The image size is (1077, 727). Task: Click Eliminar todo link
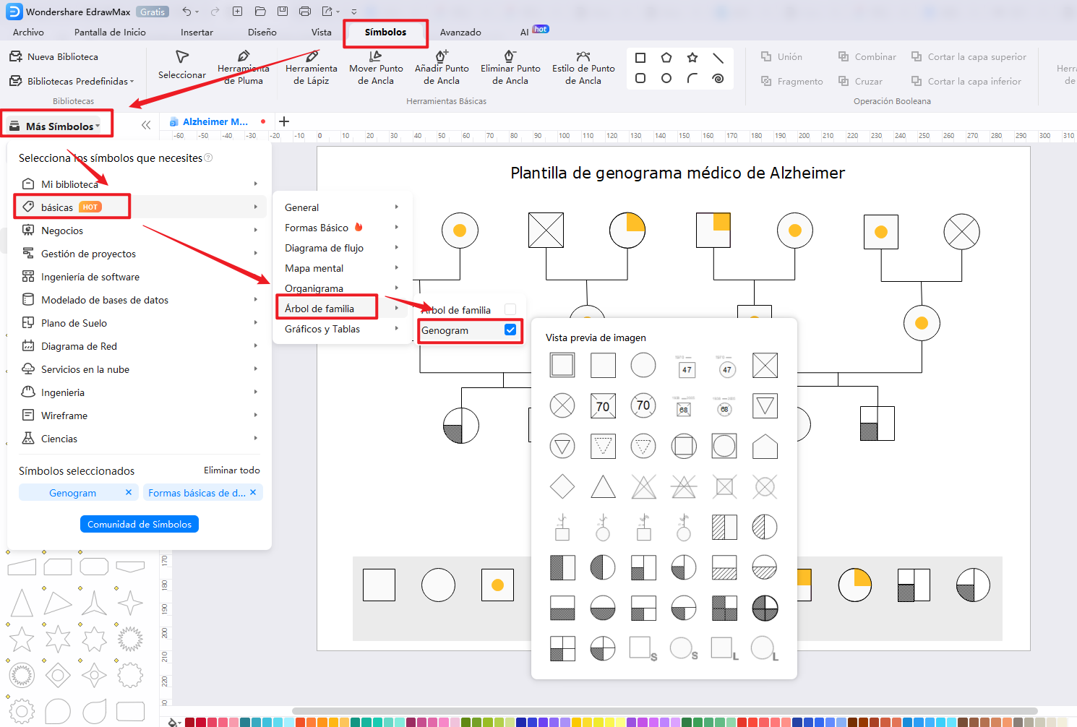pos(231,470)
